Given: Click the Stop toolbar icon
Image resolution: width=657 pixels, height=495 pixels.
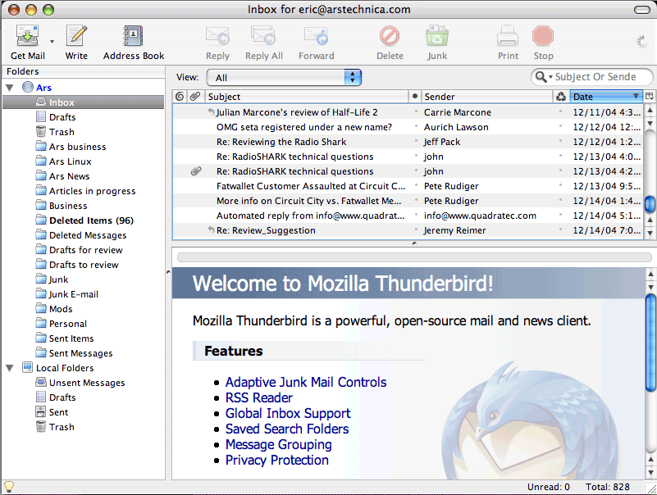Looking at the screenshot, I should point(543,36).
